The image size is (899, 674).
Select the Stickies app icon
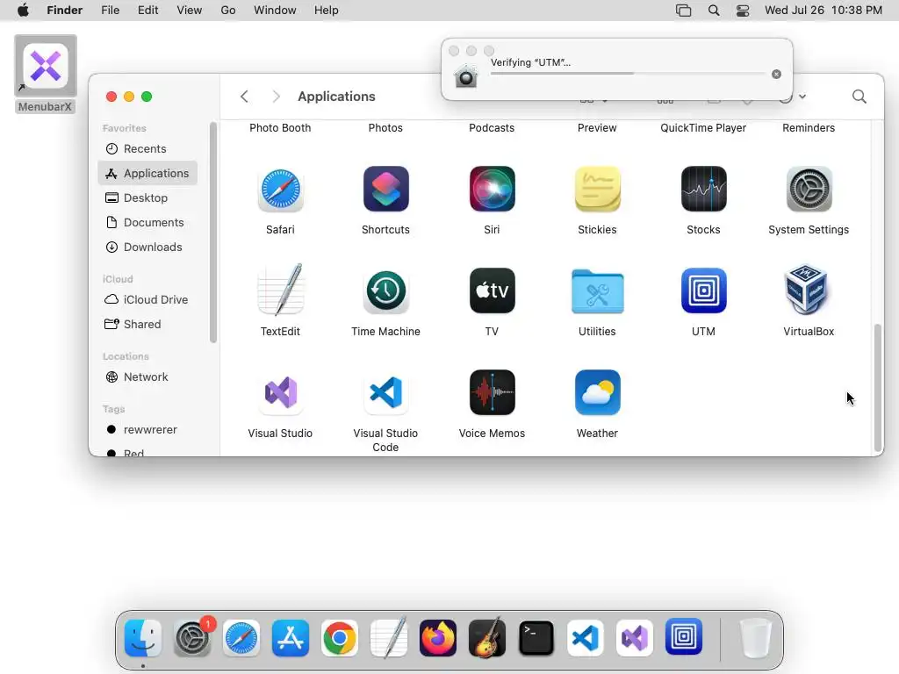(x=597, y=190)
